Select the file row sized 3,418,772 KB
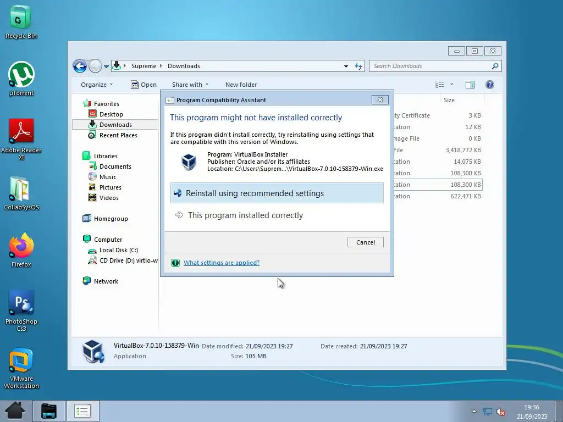This screenshot has height=422, width=563. 437,150
